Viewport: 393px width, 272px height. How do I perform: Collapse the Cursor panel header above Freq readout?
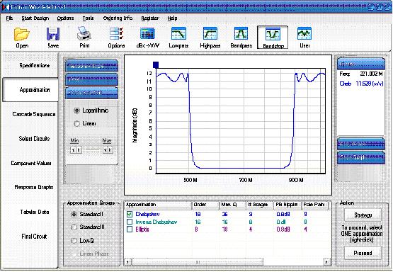click(361, 64)
